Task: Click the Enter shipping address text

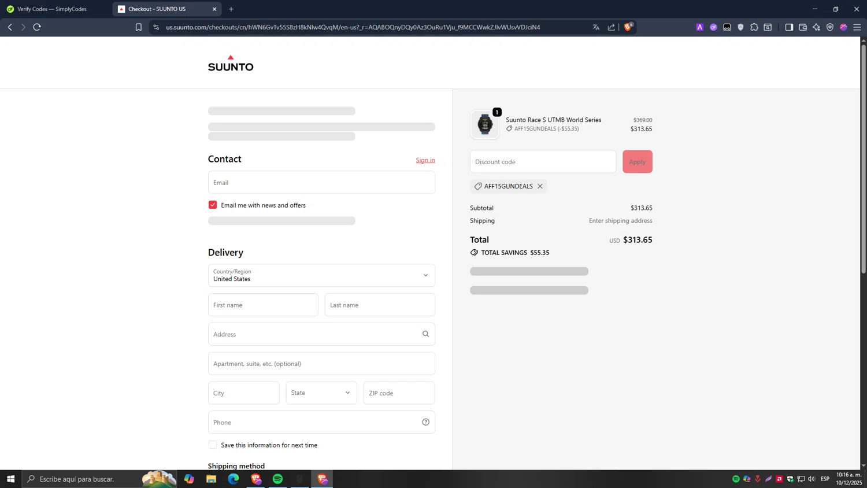Action: click(621, 220)
